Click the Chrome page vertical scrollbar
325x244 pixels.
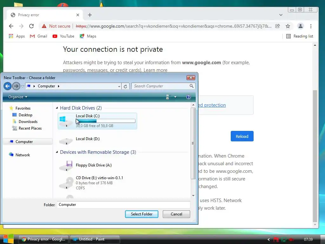click(315, 156)
